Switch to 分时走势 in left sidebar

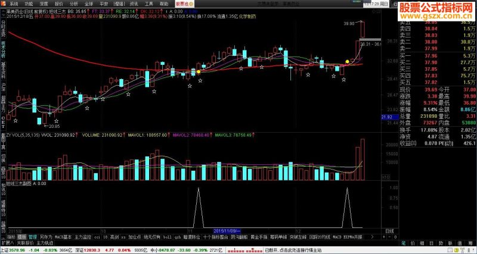point(4,28)
